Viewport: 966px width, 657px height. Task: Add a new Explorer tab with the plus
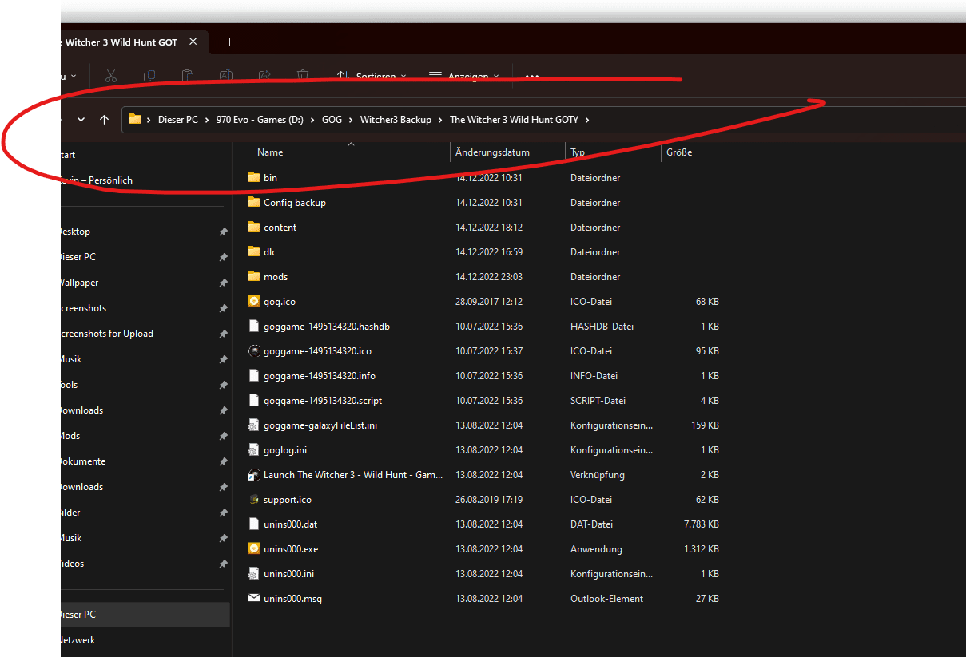click(x=230, y=42)
